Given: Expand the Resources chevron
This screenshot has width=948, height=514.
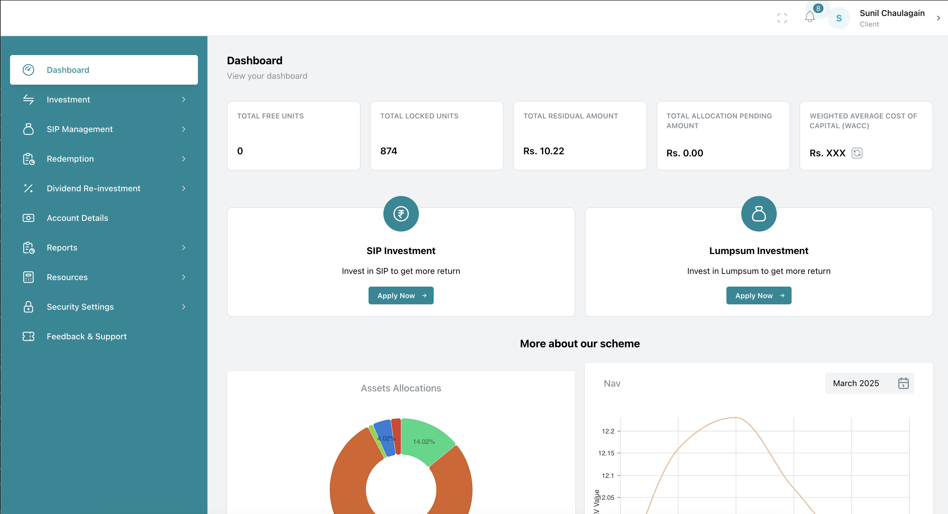Looking at the screenshot, I should (x=184, y=277).
